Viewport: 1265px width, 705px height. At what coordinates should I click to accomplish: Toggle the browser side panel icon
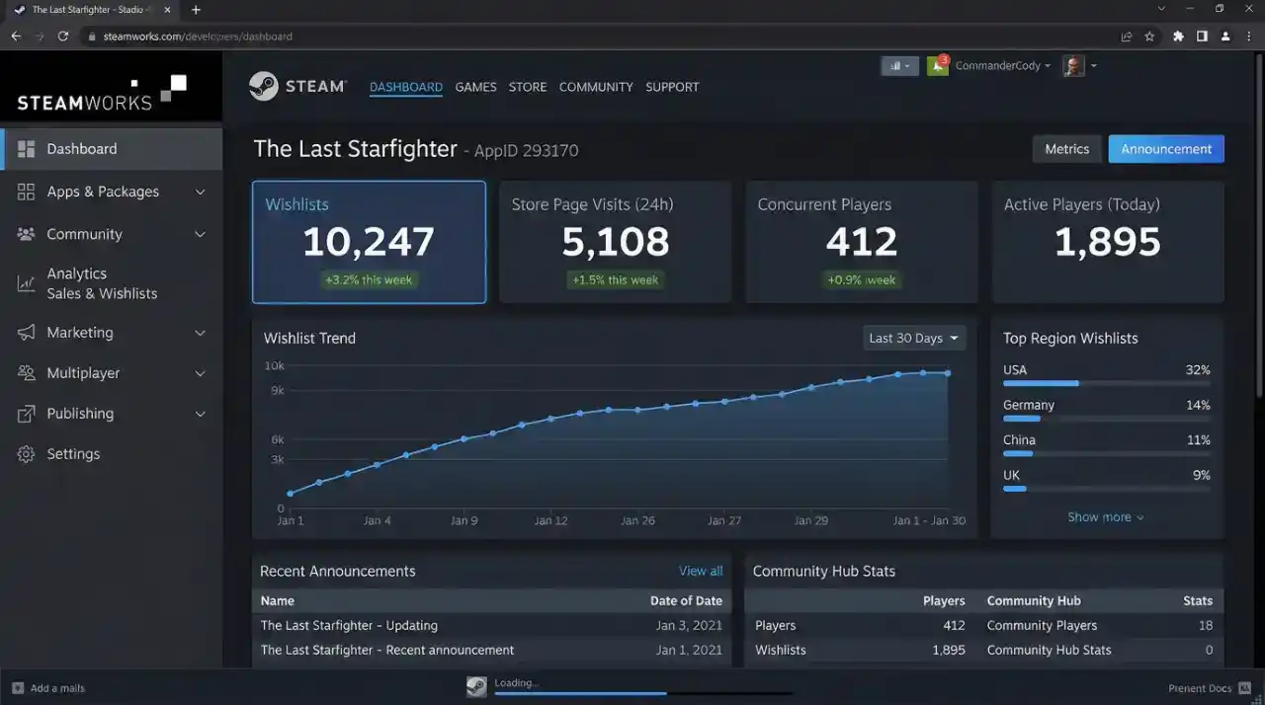(1202, 37)
